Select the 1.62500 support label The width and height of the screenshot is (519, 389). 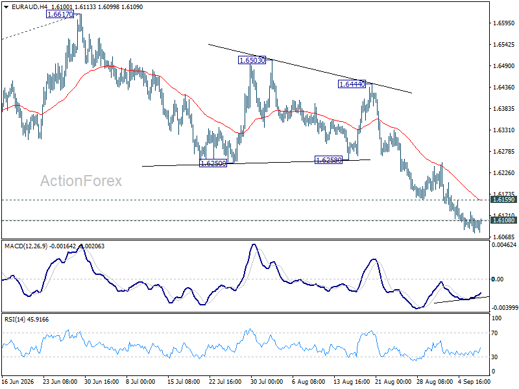[x=213, y=163]
